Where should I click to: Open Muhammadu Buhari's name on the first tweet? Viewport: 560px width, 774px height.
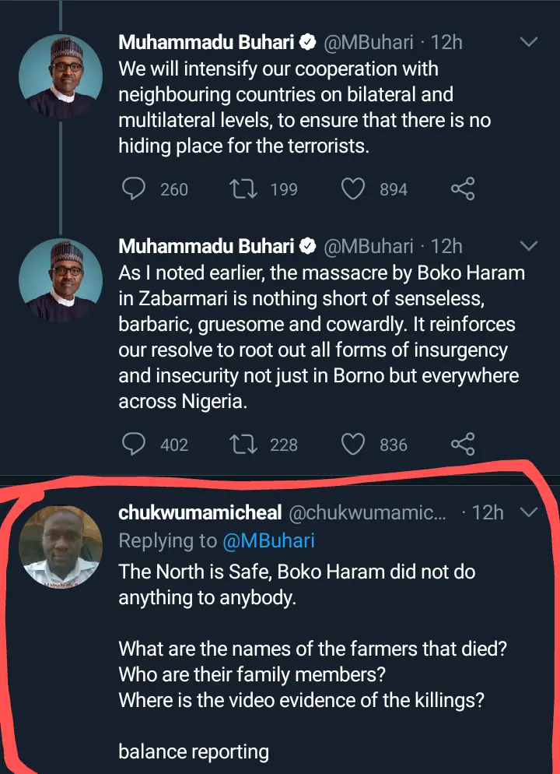click(x=205, y=42)
